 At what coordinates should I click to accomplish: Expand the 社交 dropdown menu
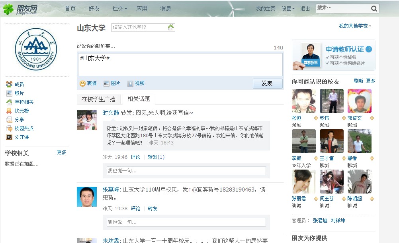119,9
